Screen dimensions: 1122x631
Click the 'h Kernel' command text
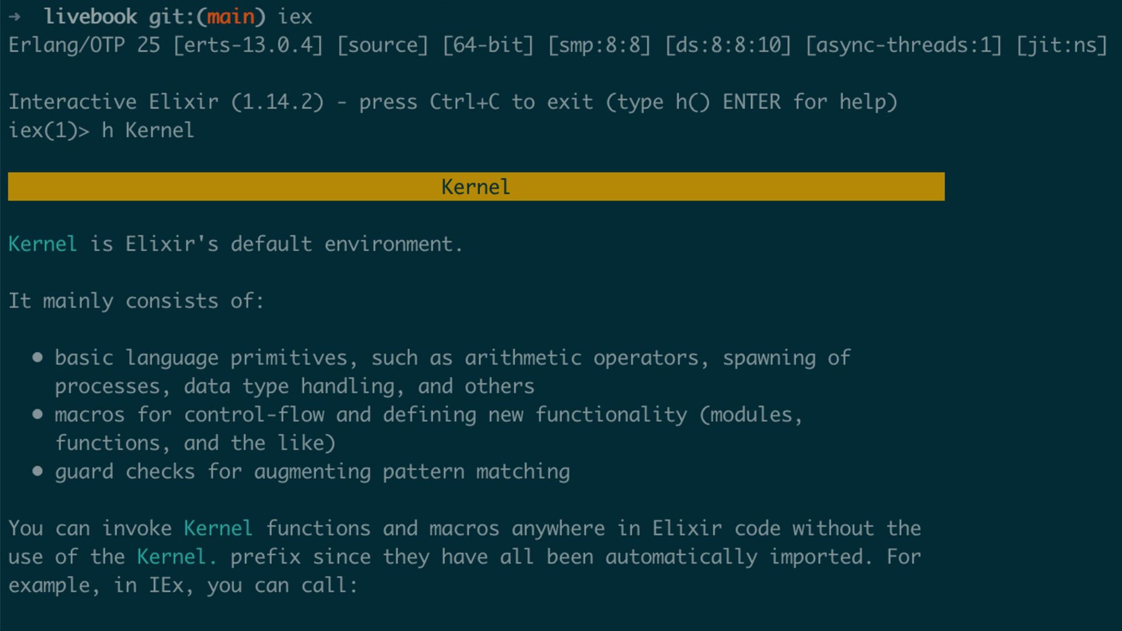148,130
